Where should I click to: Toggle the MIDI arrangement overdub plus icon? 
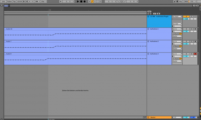click(x=90, y=1)
